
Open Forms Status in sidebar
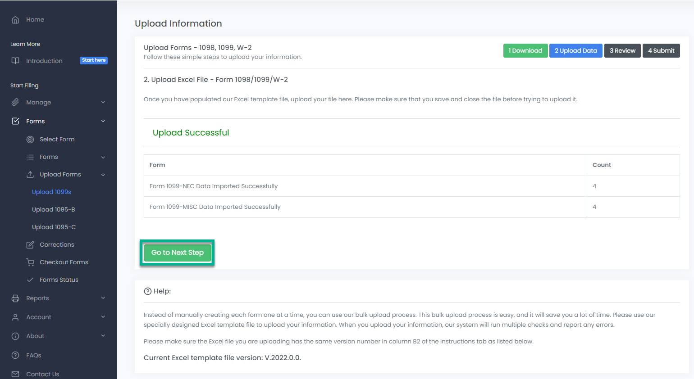pos(59,280)
